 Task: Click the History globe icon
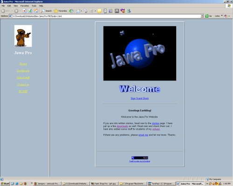click(71, 11)
